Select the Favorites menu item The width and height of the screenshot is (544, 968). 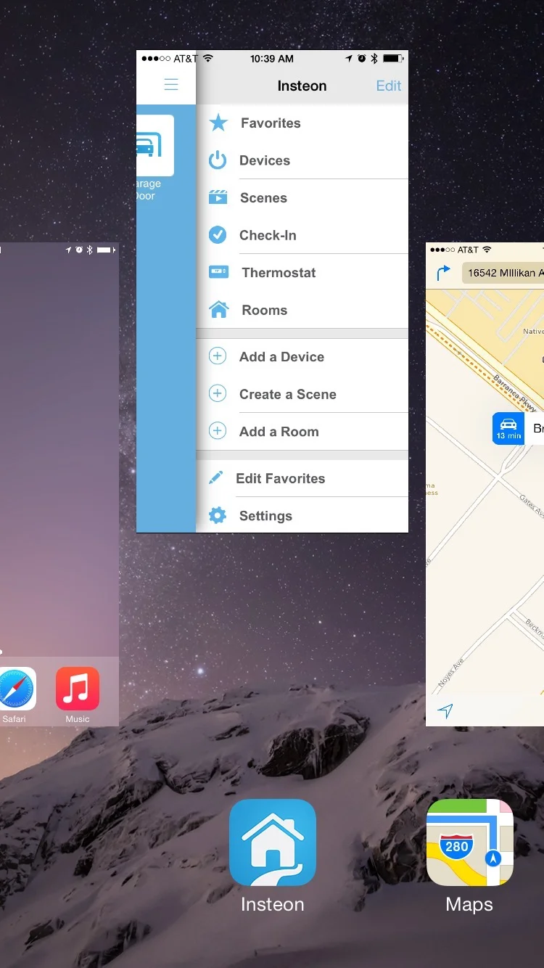pyautogui.click(x=302, y=123)
